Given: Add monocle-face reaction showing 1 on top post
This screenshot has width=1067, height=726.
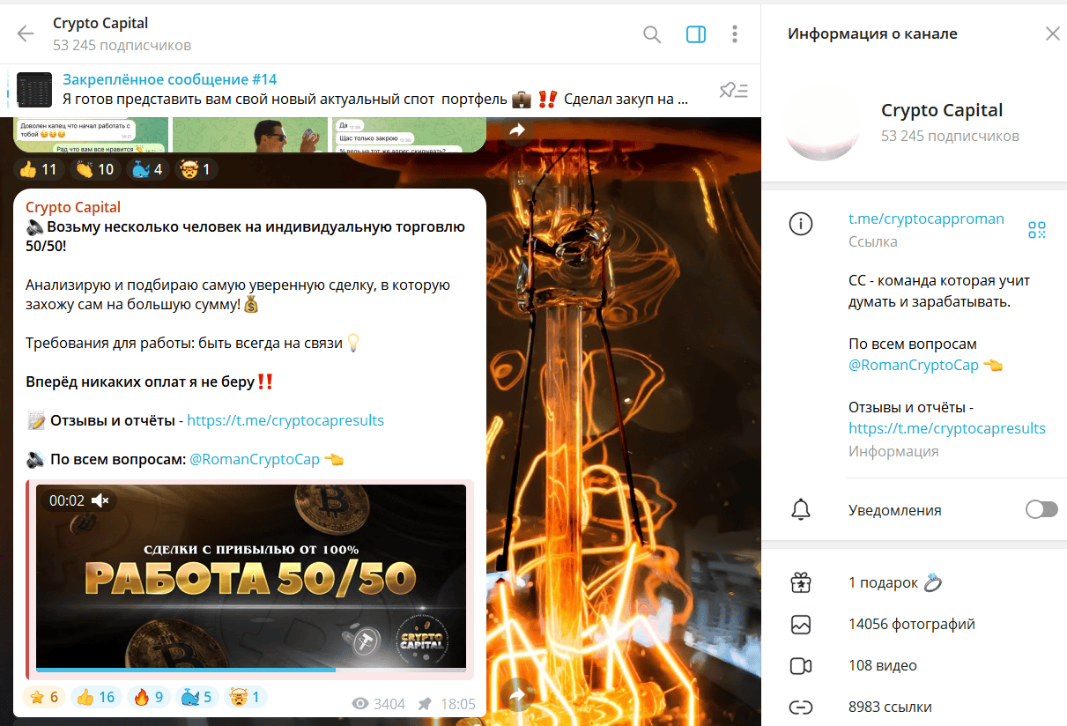Looking at the screenshot, I should tap(196, 168).
